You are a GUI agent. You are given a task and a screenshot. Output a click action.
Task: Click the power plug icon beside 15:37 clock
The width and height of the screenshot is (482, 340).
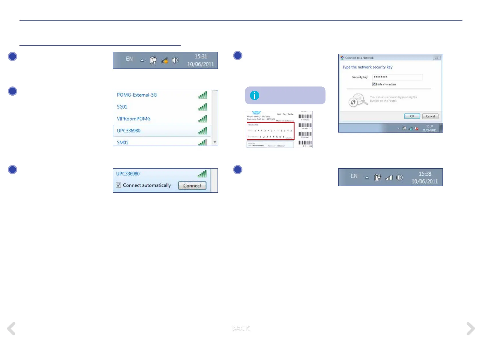tap(404, 128)
